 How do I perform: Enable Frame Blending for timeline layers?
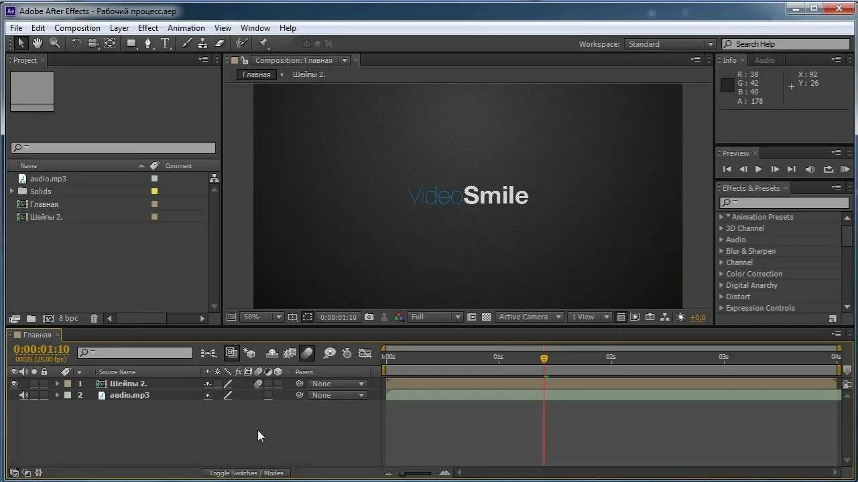(290, 353)
